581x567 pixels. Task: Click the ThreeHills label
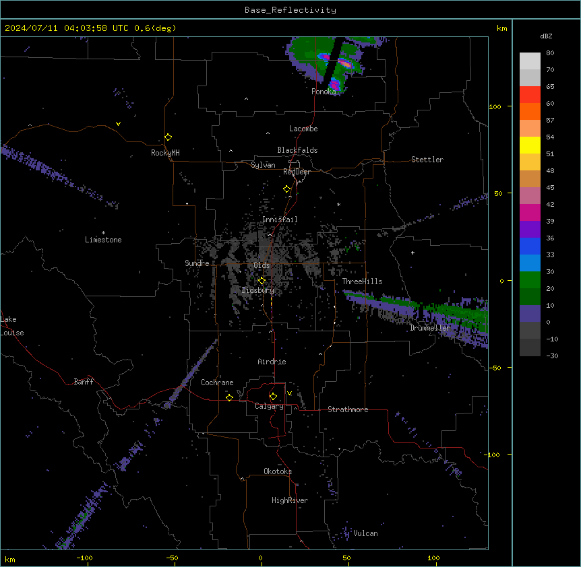pos(362,281)
